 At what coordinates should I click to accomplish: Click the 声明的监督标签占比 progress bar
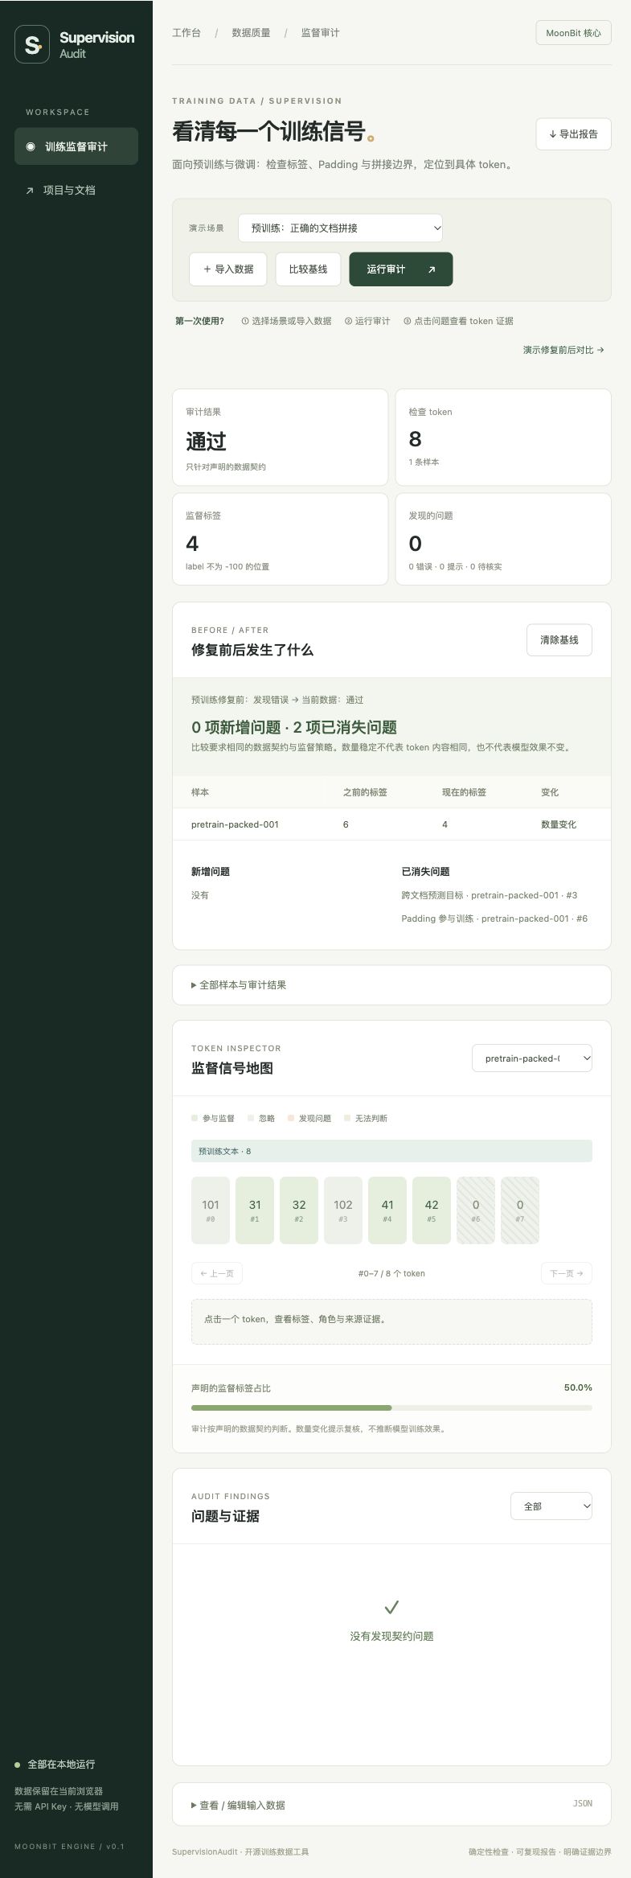click(391, 1408)
